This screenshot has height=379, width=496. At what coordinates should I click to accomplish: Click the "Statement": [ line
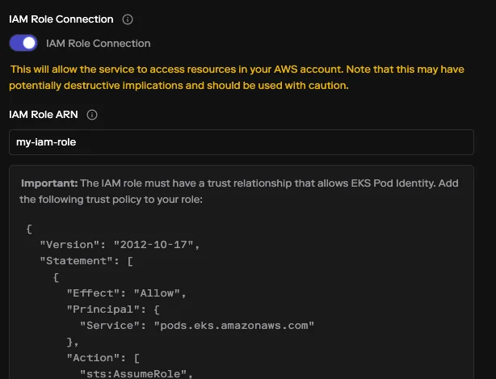tap(86, 261)
